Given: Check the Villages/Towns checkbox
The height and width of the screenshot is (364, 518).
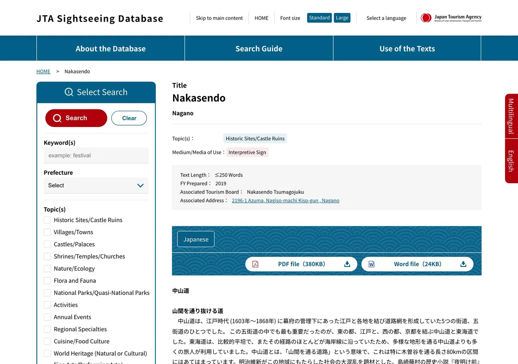Looking at the screenshot, I should click(x=47, y=232).
